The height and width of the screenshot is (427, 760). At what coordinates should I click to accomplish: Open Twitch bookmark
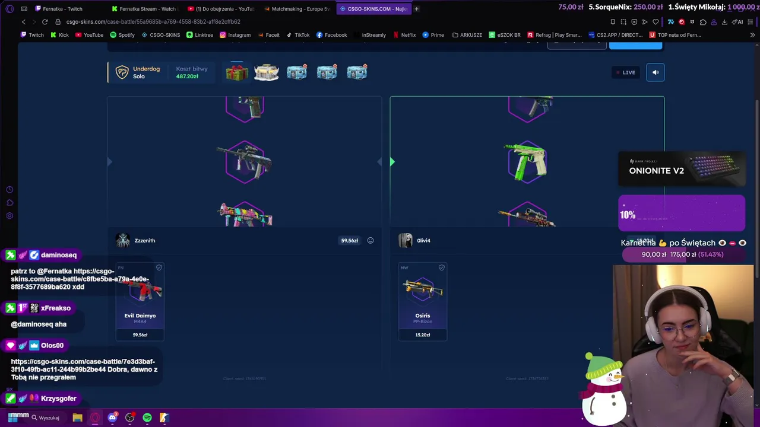click(32, 35)
